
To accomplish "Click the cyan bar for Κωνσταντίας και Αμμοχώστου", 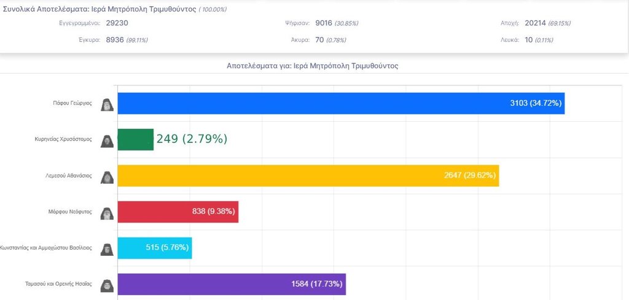I will pyautogui.click(x=155, y=248).
